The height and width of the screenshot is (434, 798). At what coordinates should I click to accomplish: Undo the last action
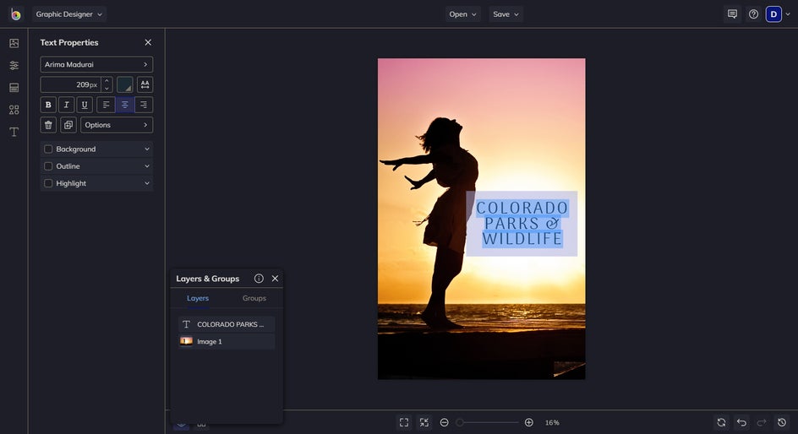click(x=741, y=422)
